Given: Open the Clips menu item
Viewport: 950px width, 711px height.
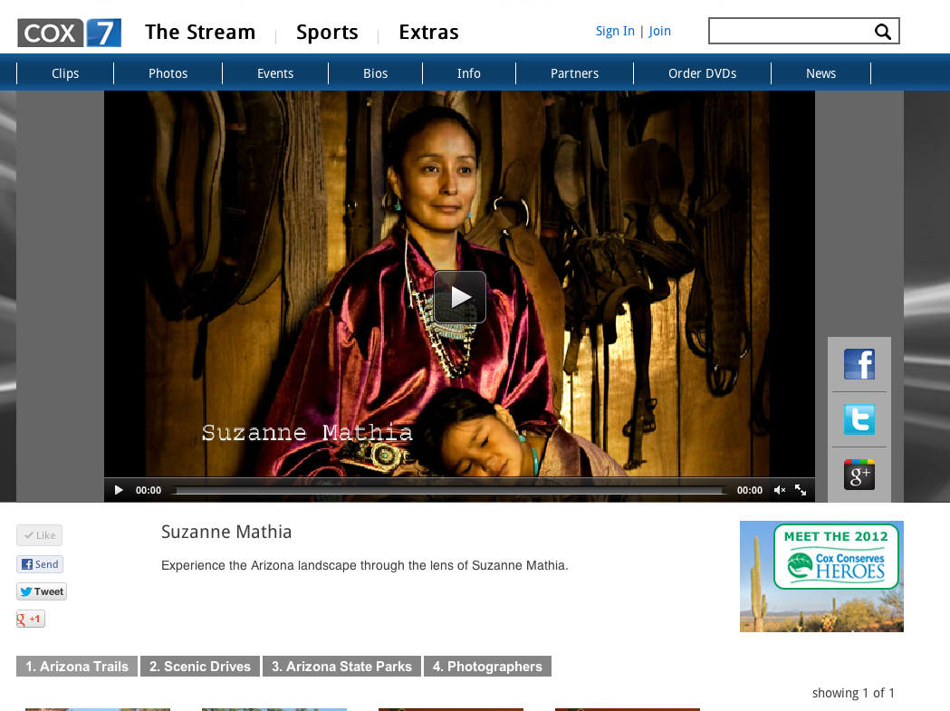Looking at the screenshot, I should [65, 73].
